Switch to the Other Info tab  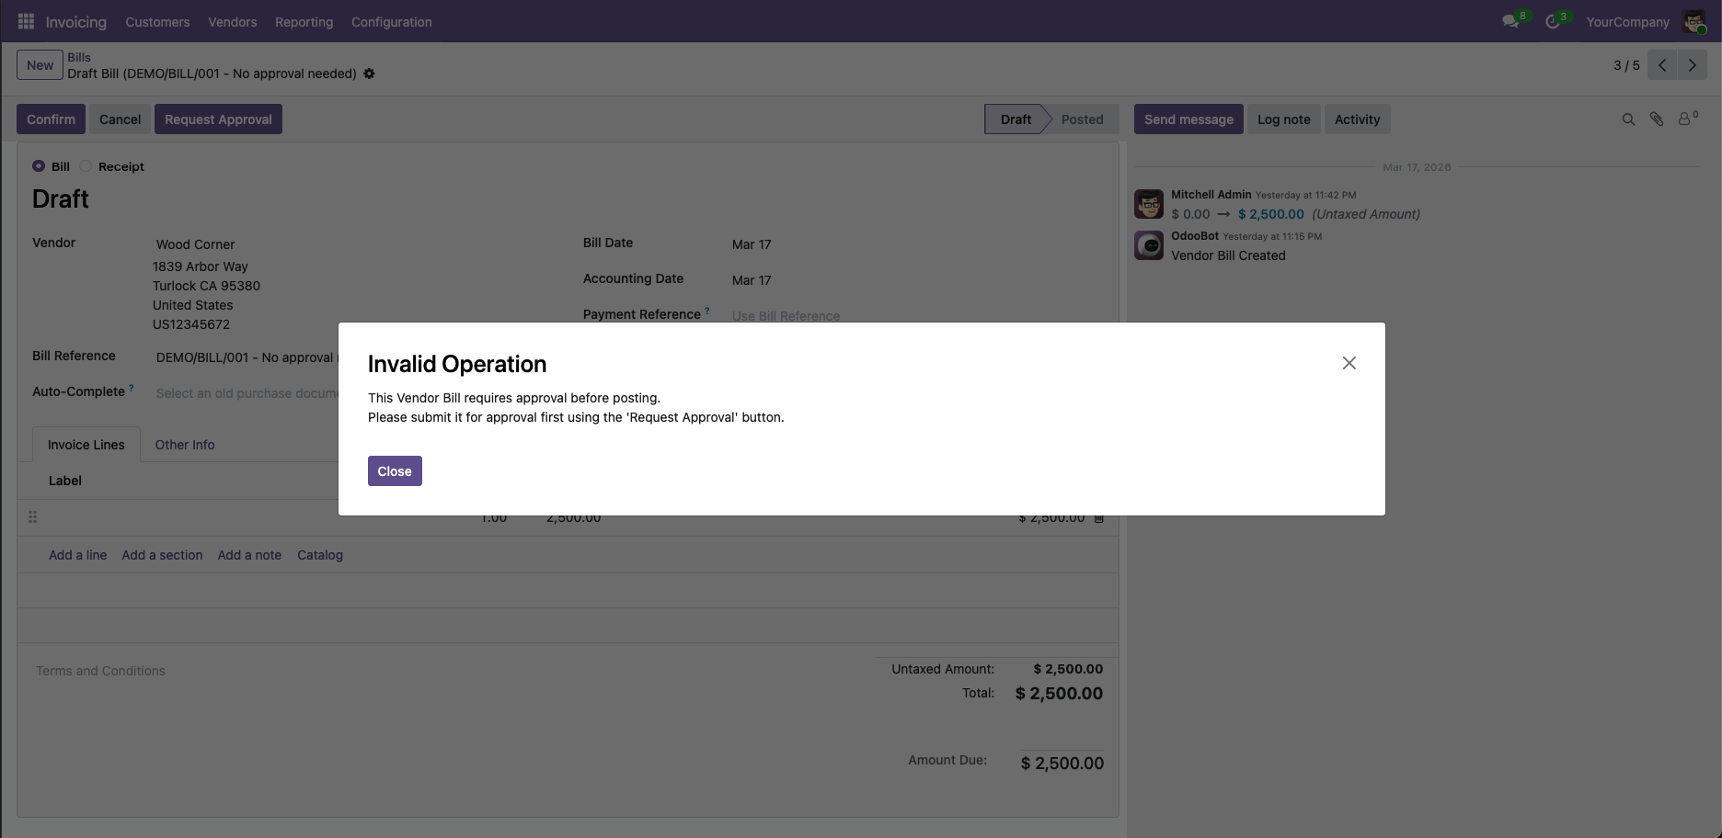(184, 445)
